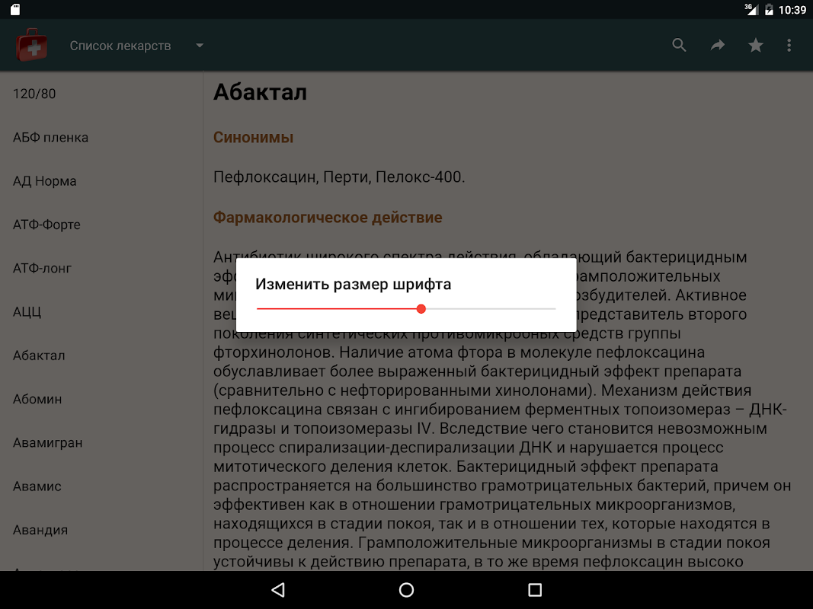Viewport: 813px width, 609px height.
Task: Open recent apps with square button
Action: (535, 590)
